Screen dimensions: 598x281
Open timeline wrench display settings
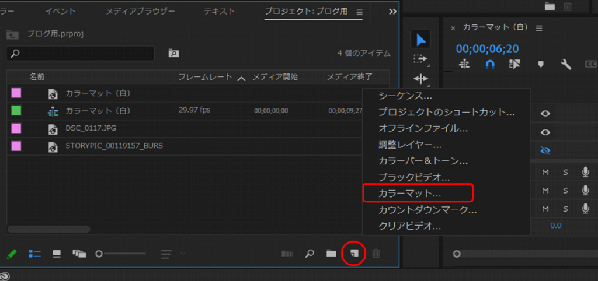pyautogui.click(x=566, y=64)
